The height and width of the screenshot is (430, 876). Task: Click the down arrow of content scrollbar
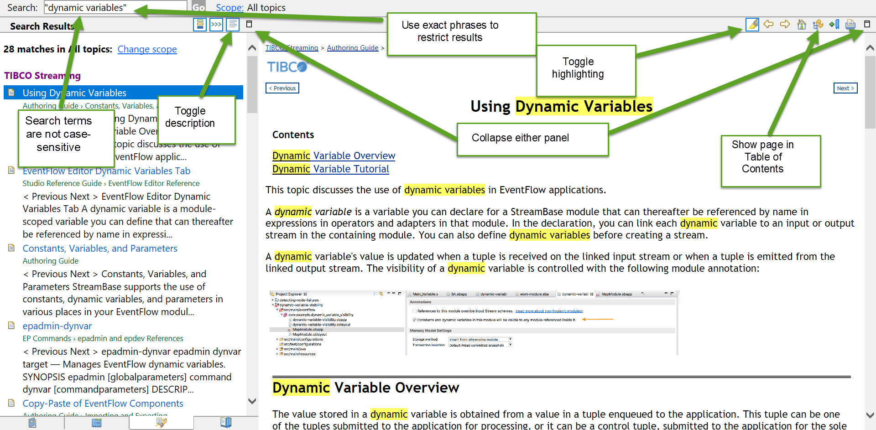pyautogui.click(x=870, y=415)
